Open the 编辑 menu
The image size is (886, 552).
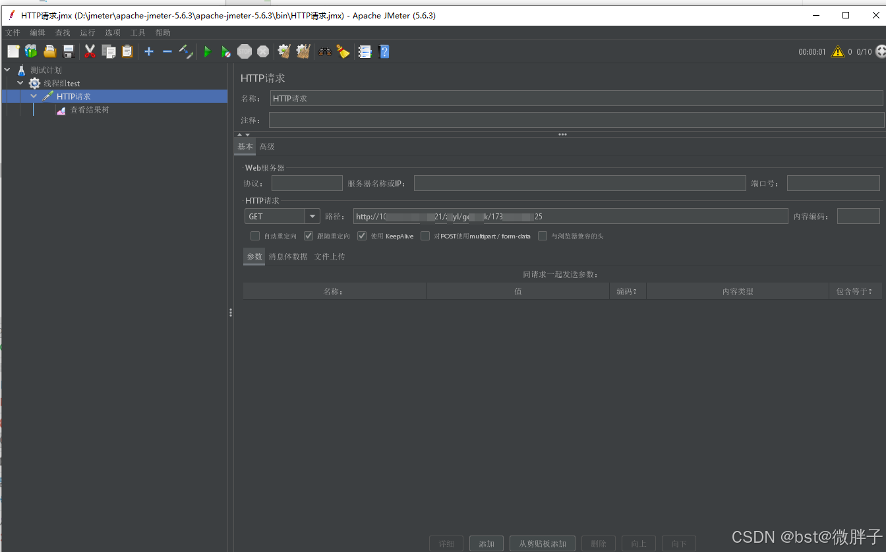38,32
